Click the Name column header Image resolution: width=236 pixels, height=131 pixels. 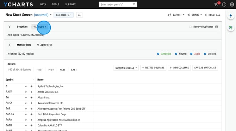tap(41, 80)
